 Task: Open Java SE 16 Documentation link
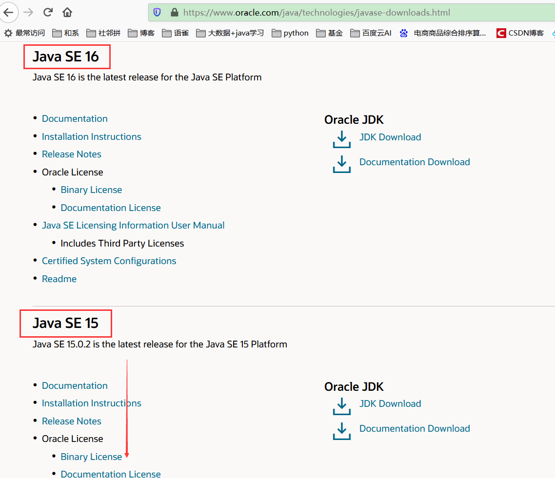pyautogui.click(x=75, y=118)
